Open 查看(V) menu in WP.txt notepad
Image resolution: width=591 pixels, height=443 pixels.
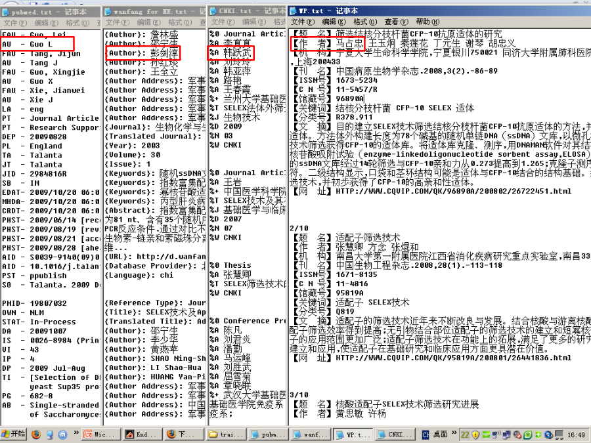(397, 22)
